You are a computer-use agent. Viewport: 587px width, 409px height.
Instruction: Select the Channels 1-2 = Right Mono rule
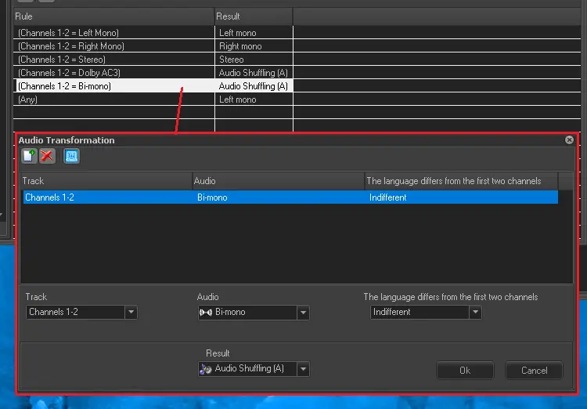[113, 46]
